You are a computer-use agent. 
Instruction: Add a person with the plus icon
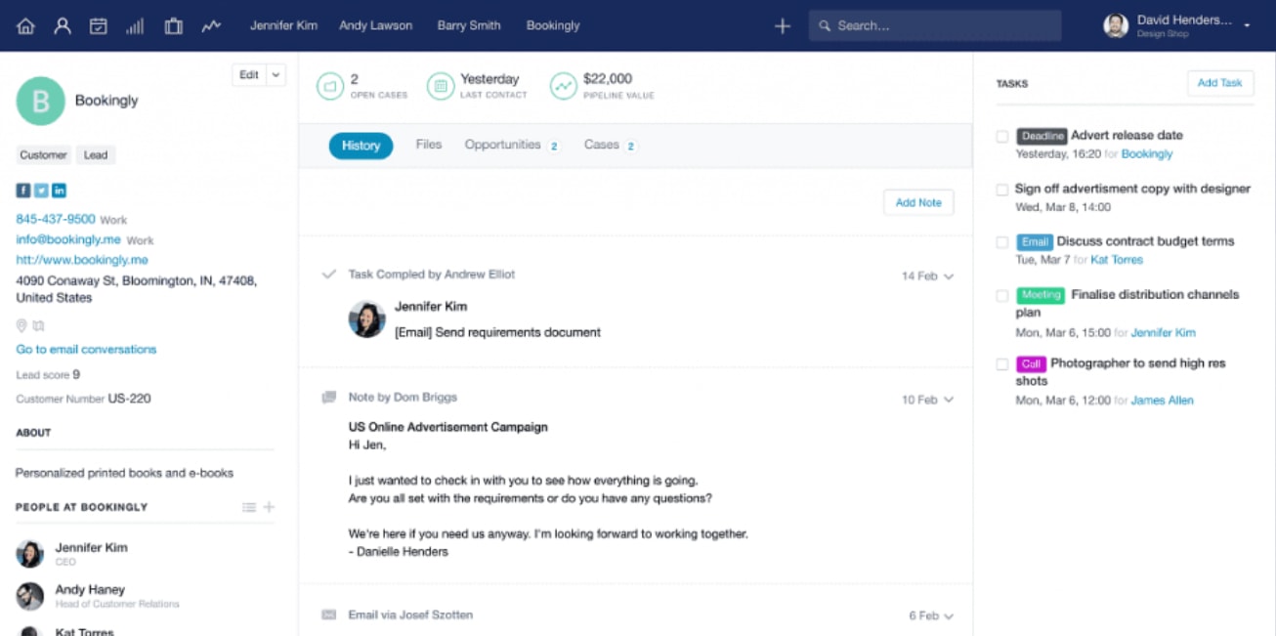[269, 507]
